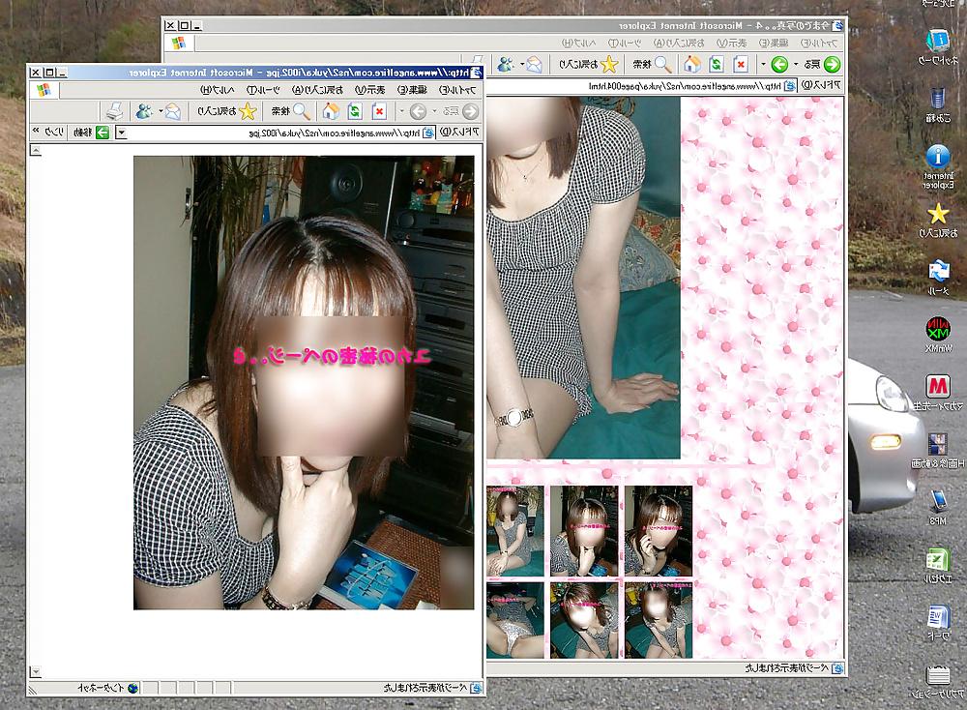967x710 pixels.
Task: Stop loading in the rear Explorer window
Action: point(741,64)
